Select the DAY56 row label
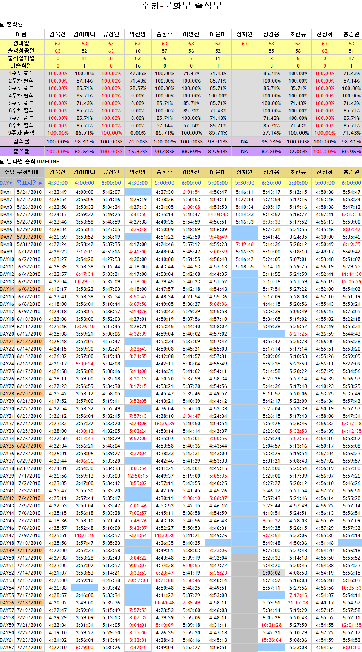The height and width of the screenshot is (652, 362). (x=7, y=603)
